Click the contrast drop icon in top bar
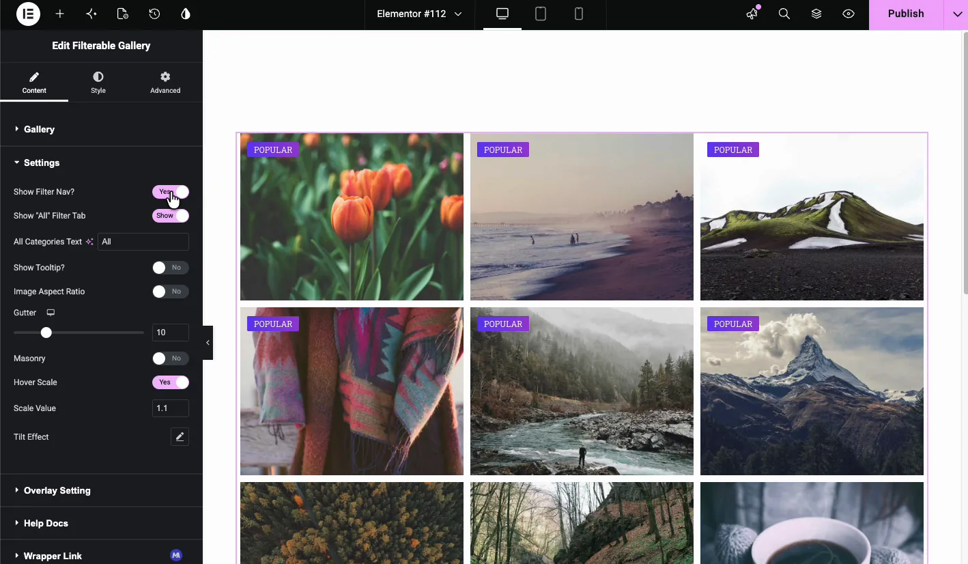The width and height of the screenshot is (968, 564). pos(186,14)
